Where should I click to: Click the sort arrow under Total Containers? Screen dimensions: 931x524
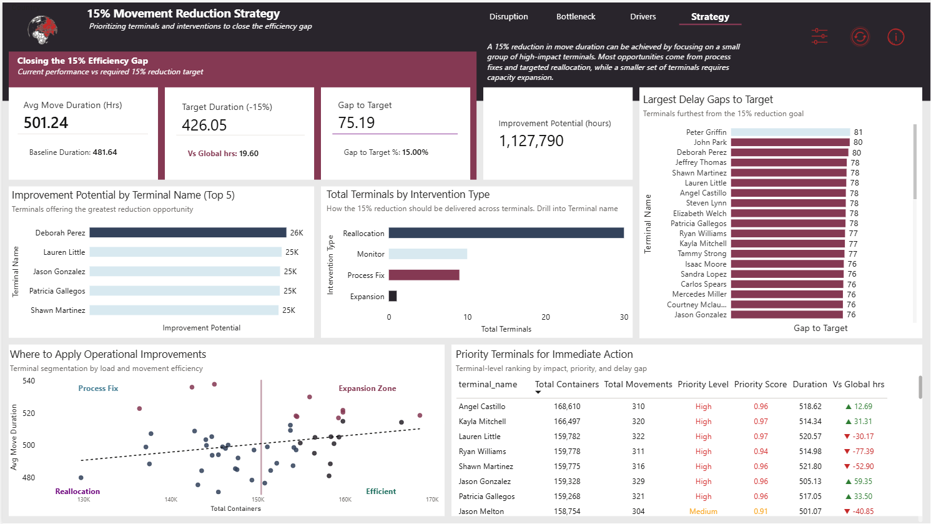tap(538, 392)
